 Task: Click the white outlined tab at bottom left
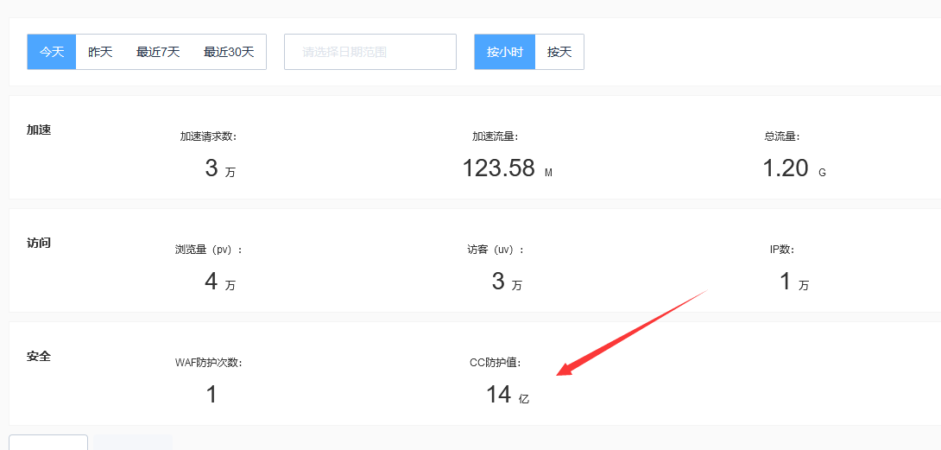click(x=48, y=442)
